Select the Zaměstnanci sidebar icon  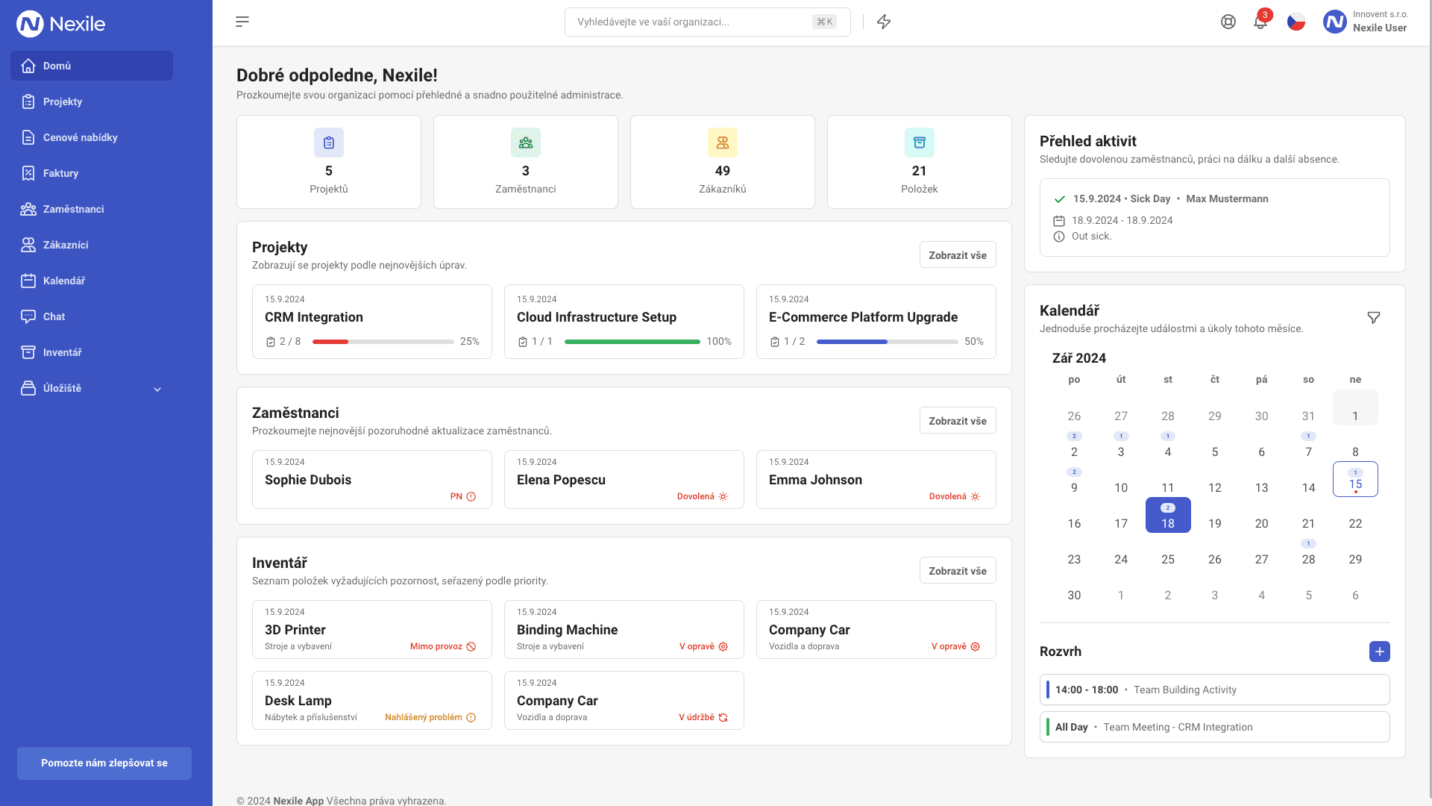point(28,209)
